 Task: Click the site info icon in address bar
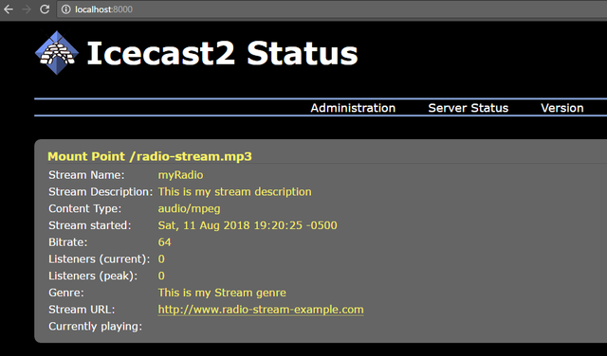point(66,9)
